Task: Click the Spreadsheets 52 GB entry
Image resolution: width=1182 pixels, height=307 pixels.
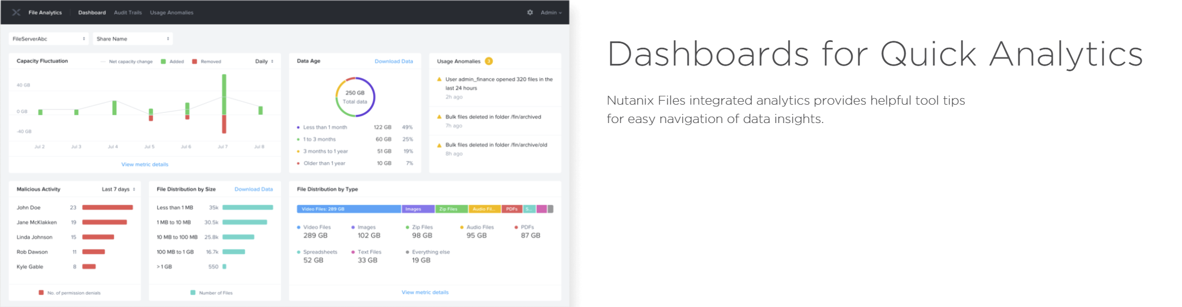Action: [317, 256]
